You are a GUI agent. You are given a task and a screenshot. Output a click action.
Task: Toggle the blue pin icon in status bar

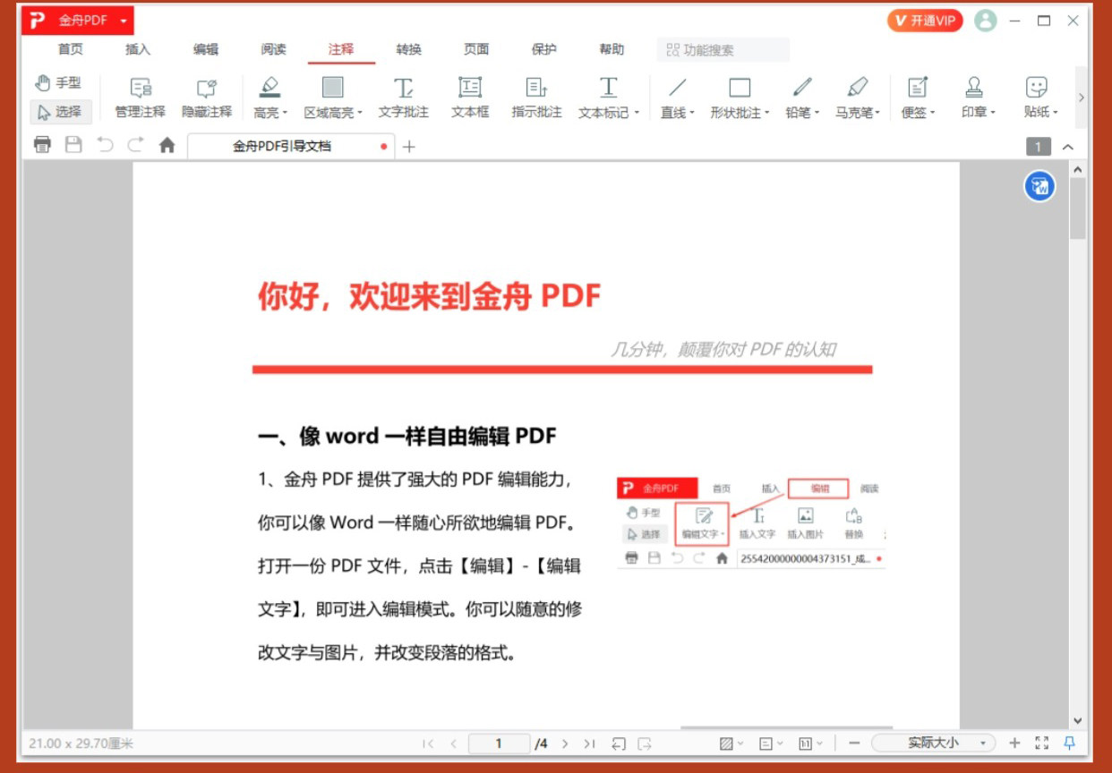(x=1069, y=743)
